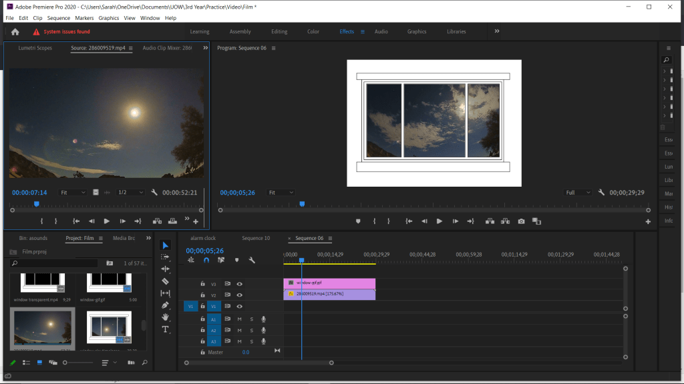Open timeline display settings wrench

(x=252, y=260)
